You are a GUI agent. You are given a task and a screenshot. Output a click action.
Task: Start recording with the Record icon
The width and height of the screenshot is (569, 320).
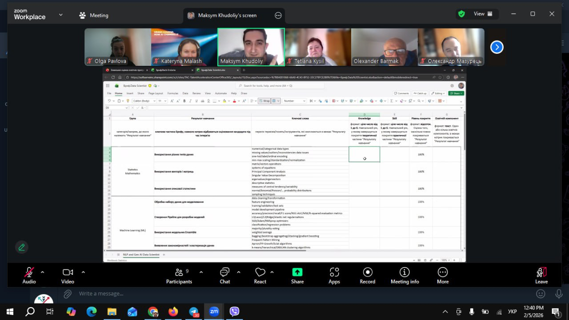[x=367, y=272]
